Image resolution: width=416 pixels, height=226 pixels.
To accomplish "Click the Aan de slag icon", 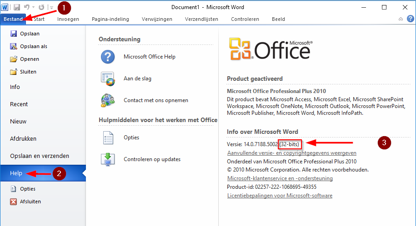I will click(x=107, y=79).
